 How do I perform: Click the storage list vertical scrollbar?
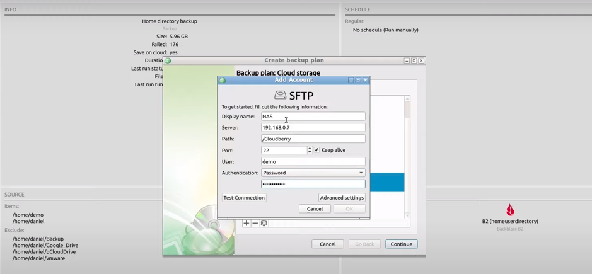tap(407, 157)
